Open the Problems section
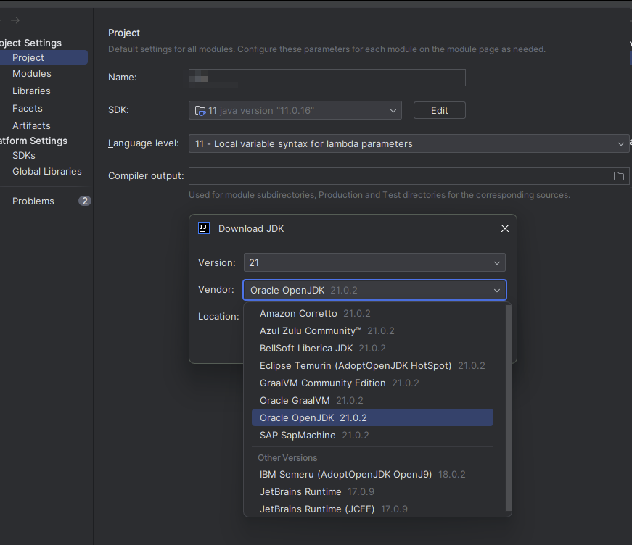 pos(33,201)
